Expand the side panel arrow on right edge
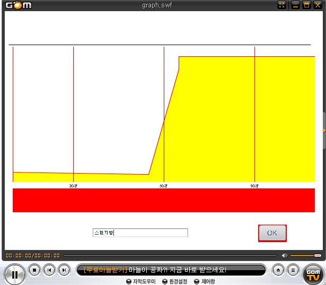The width and height of the screenshot is (326, 285). point(324,131)
